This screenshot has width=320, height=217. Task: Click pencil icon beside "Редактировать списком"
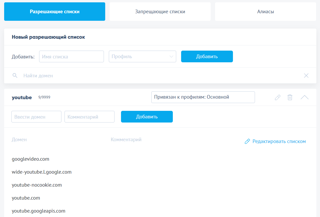(247, 141)
